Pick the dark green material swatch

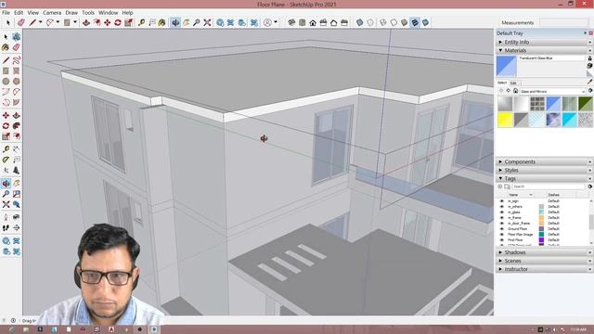(x=586, y=104)
